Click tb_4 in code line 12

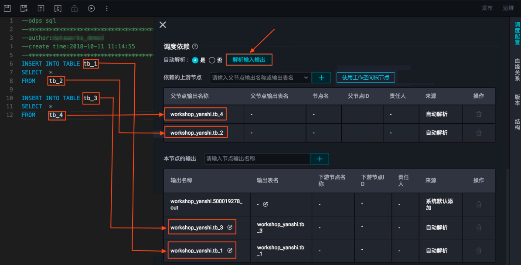[x=56, y=115]
